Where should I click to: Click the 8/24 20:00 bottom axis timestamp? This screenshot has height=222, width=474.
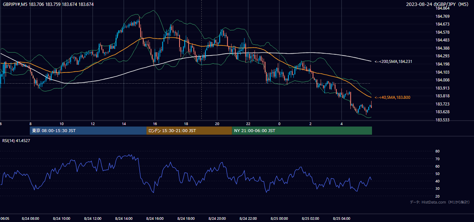click(217, 218)
